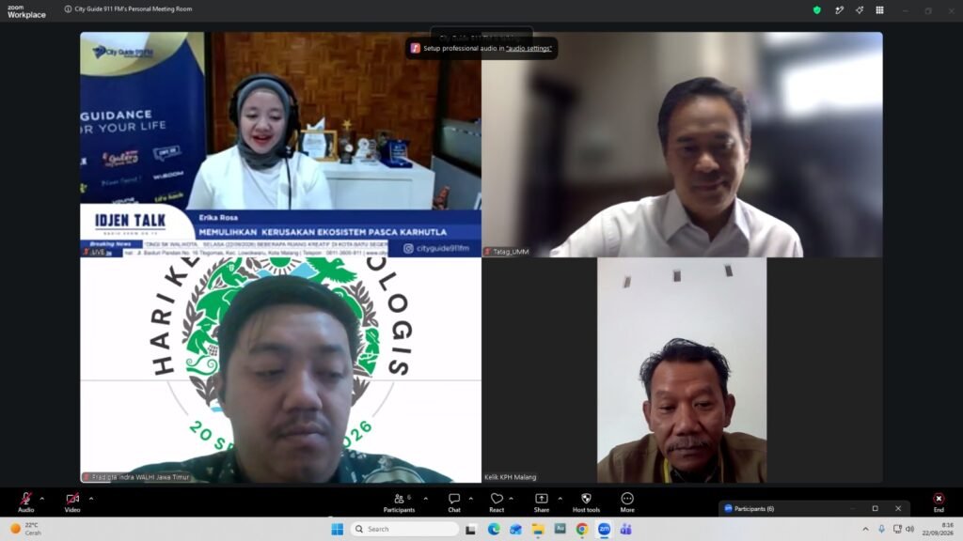
Task: Open the grid view layout icon
Action: coord(879,9)
